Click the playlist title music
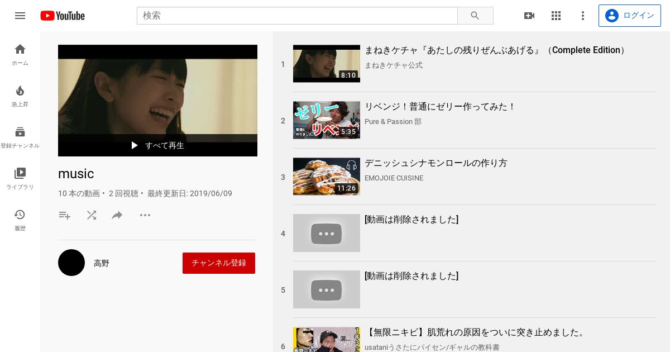The height and width of the screenshot is (352, 670). tap(76, 174)
